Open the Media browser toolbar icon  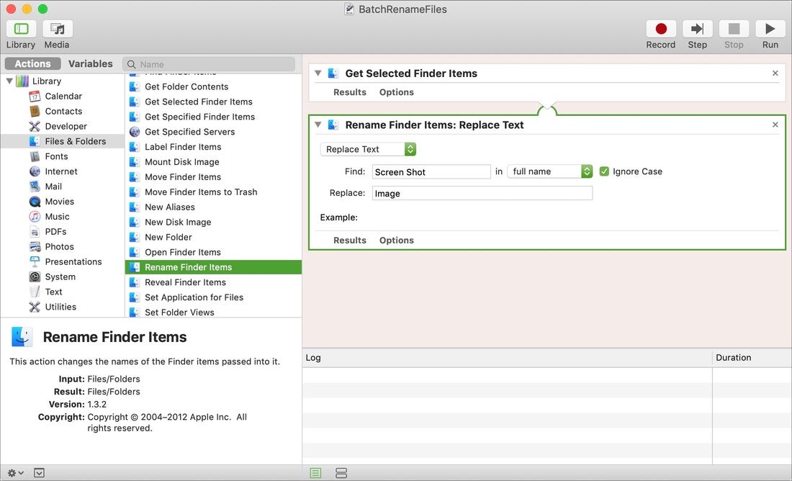pos(58,29)
